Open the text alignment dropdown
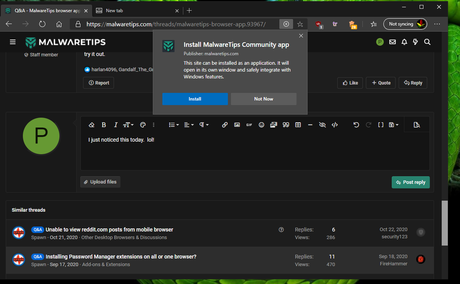The width and height of the screenshot is (460, 284). point(189,125)
